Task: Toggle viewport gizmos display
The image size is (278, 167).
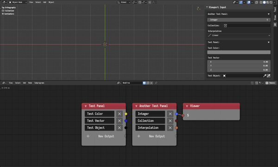Action: click(241, 2)
